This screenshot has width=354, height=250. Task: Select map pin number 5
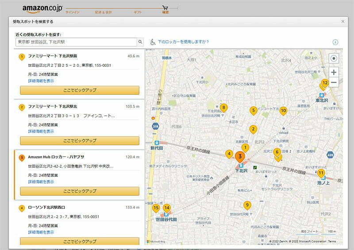pyautogui.click(x=254, y=111)
